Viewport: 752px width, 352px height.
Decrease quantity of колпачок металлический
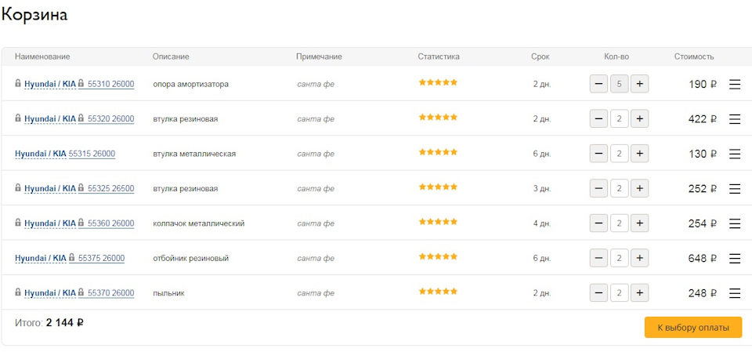pyautogui.click(x=598, y=223)
